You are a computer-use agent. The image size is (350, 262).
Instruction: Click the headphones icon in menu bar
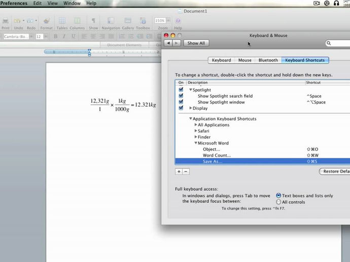[x=336, y=3]
